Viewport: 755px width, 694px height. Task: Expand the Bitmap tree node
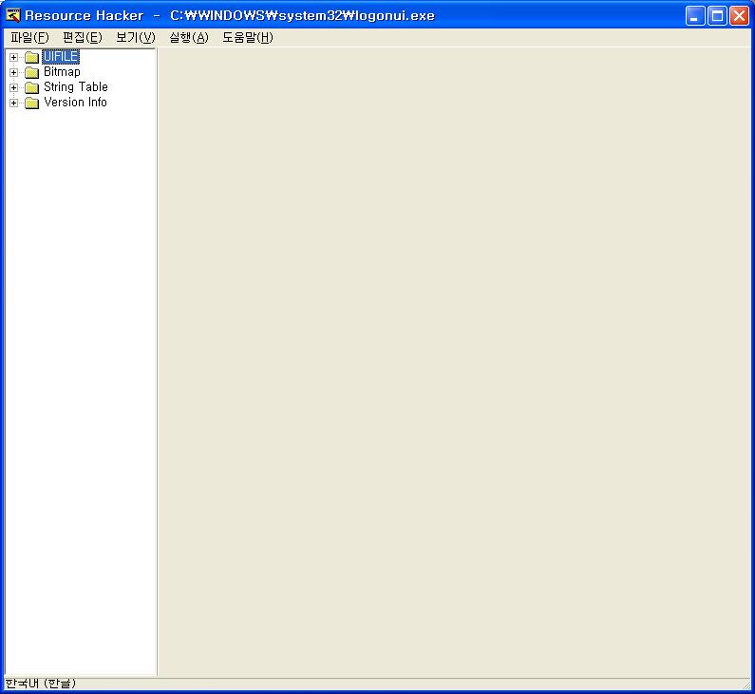(14, 73)
